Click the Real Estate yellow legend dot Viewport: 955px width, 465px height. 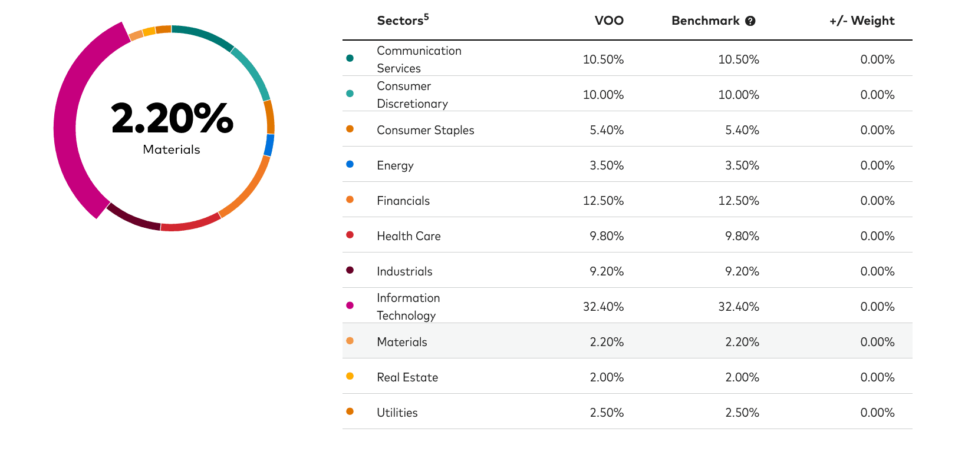tap(350, 376)
